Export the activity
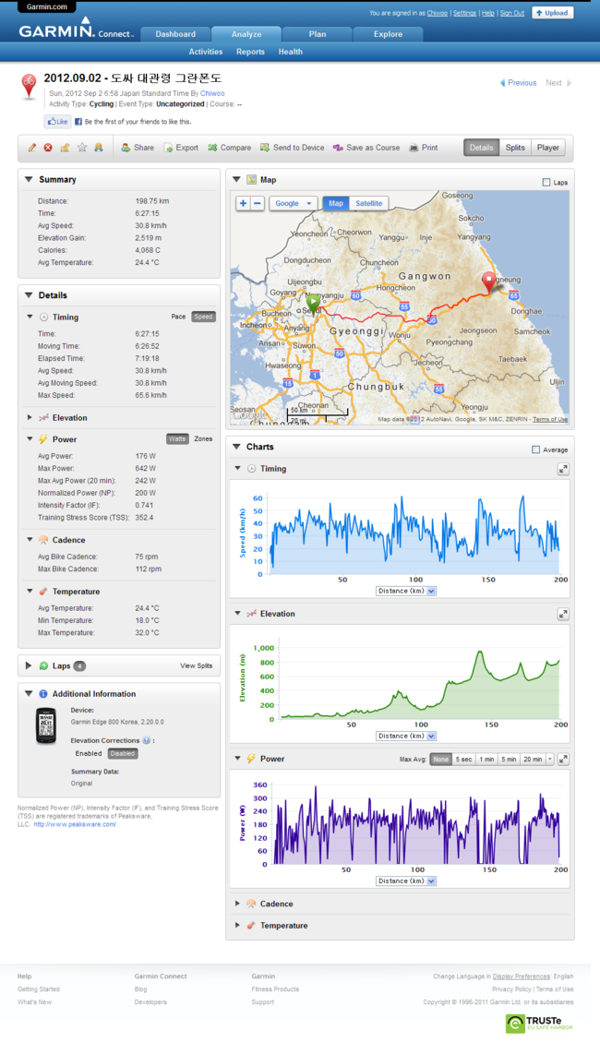Viewport: 600px width, 1054px height. pyautogui.click(x=181, y=148)
